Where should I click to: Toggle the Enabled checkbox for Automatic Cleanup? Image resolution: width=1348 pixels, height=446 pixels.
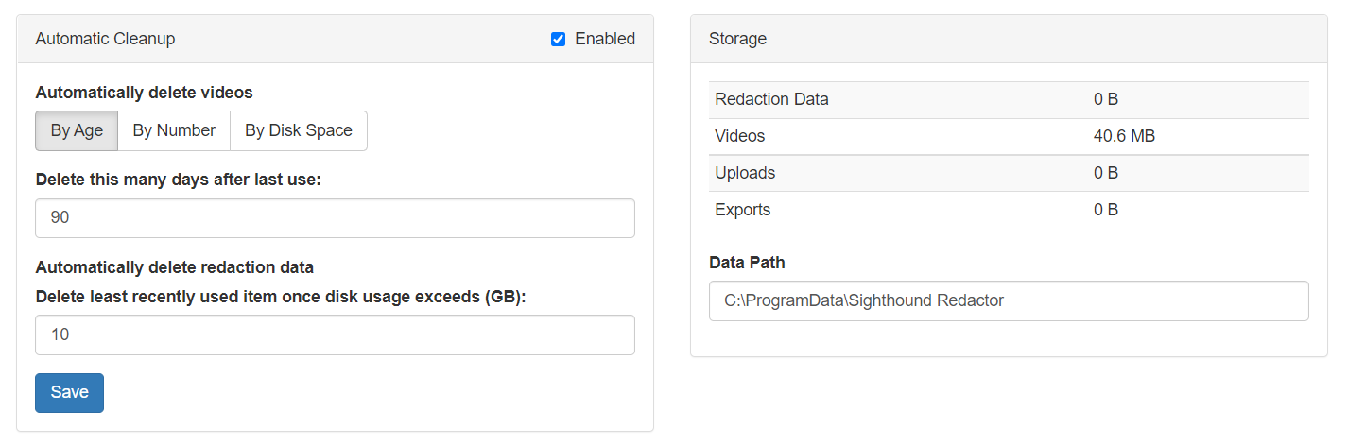pos(558,39)
